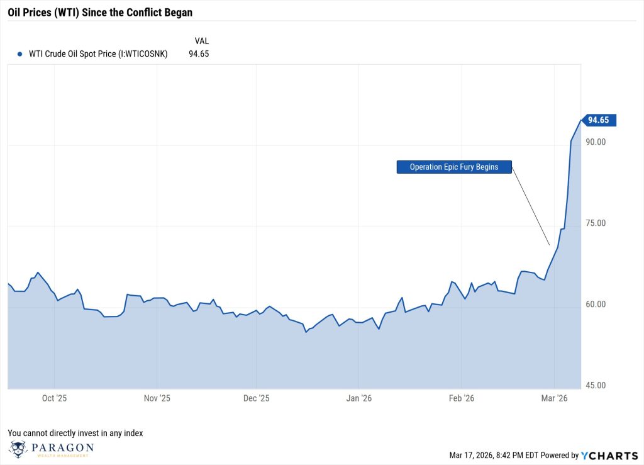Click the blue legend dot for WTI
Screen dimensions: 644x465
[x=19, y=54]
